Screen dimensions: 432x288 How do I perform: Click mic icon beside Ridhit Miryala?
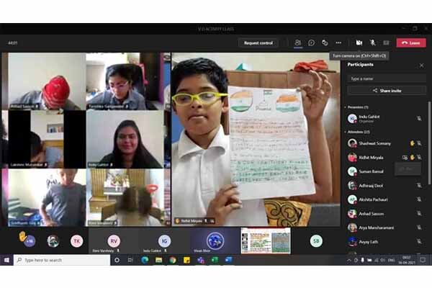click(x=419, y=158)
